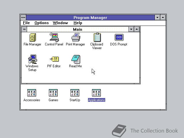This screenshot has width=184, height=138.
Task: Open the File menu
Action: coord(26,23)
